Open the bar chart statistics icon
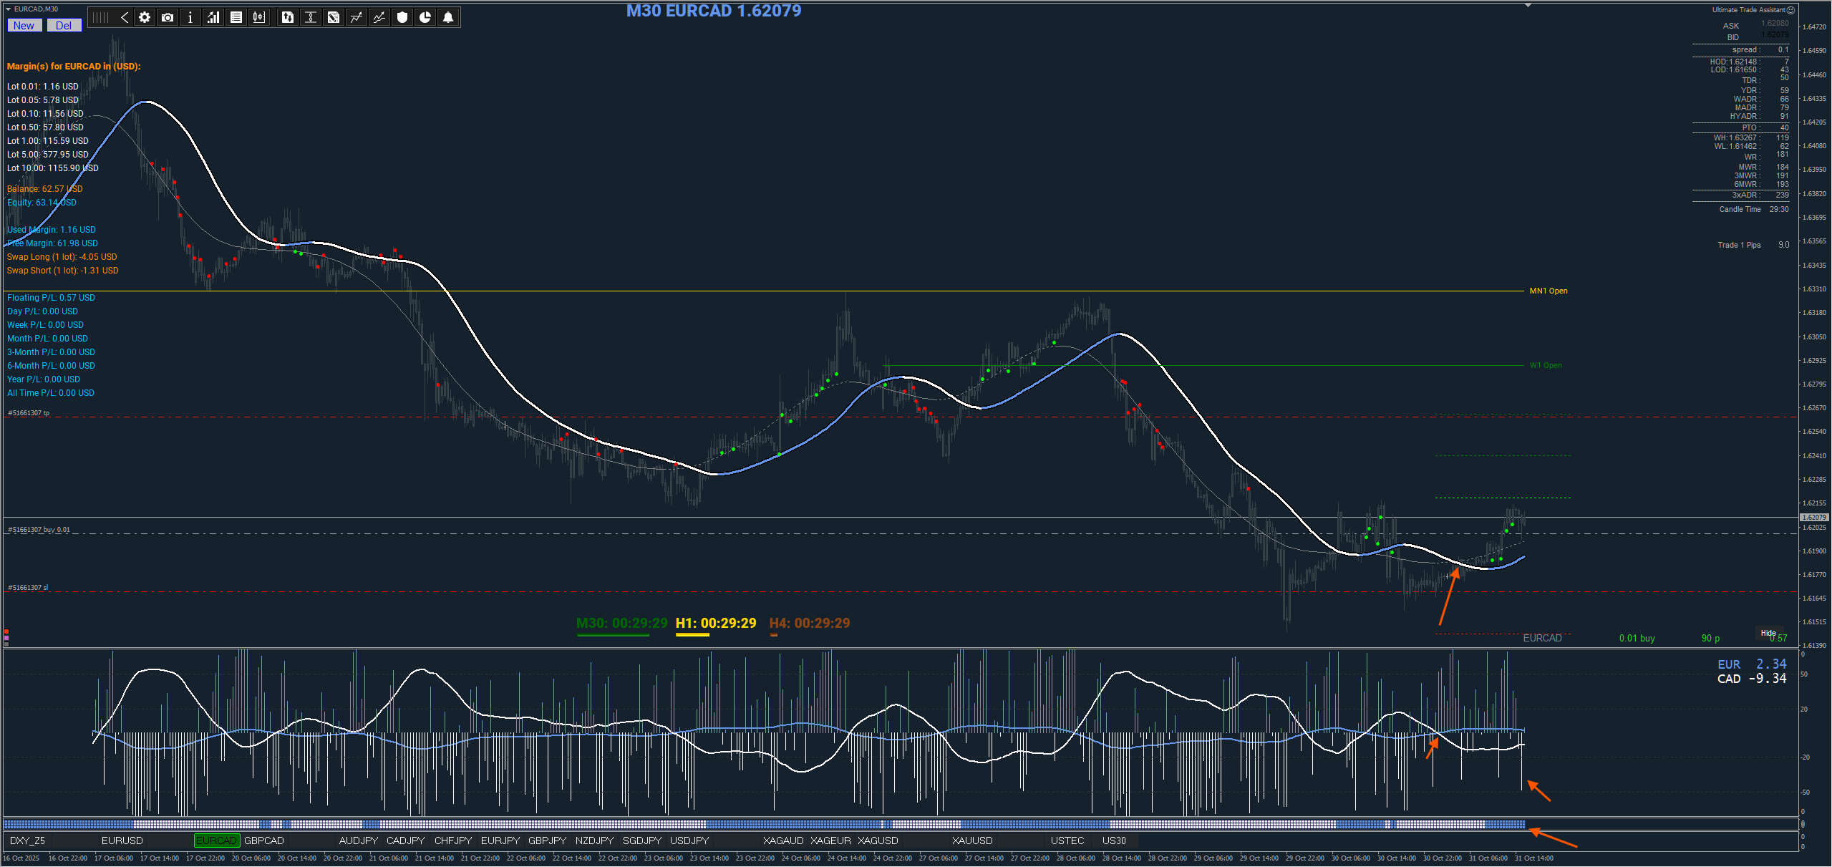 click(213, 17)
